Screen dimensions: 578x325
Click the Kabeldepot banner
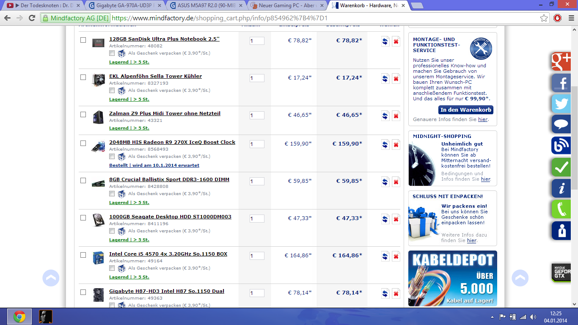click(x=453, y=278)
